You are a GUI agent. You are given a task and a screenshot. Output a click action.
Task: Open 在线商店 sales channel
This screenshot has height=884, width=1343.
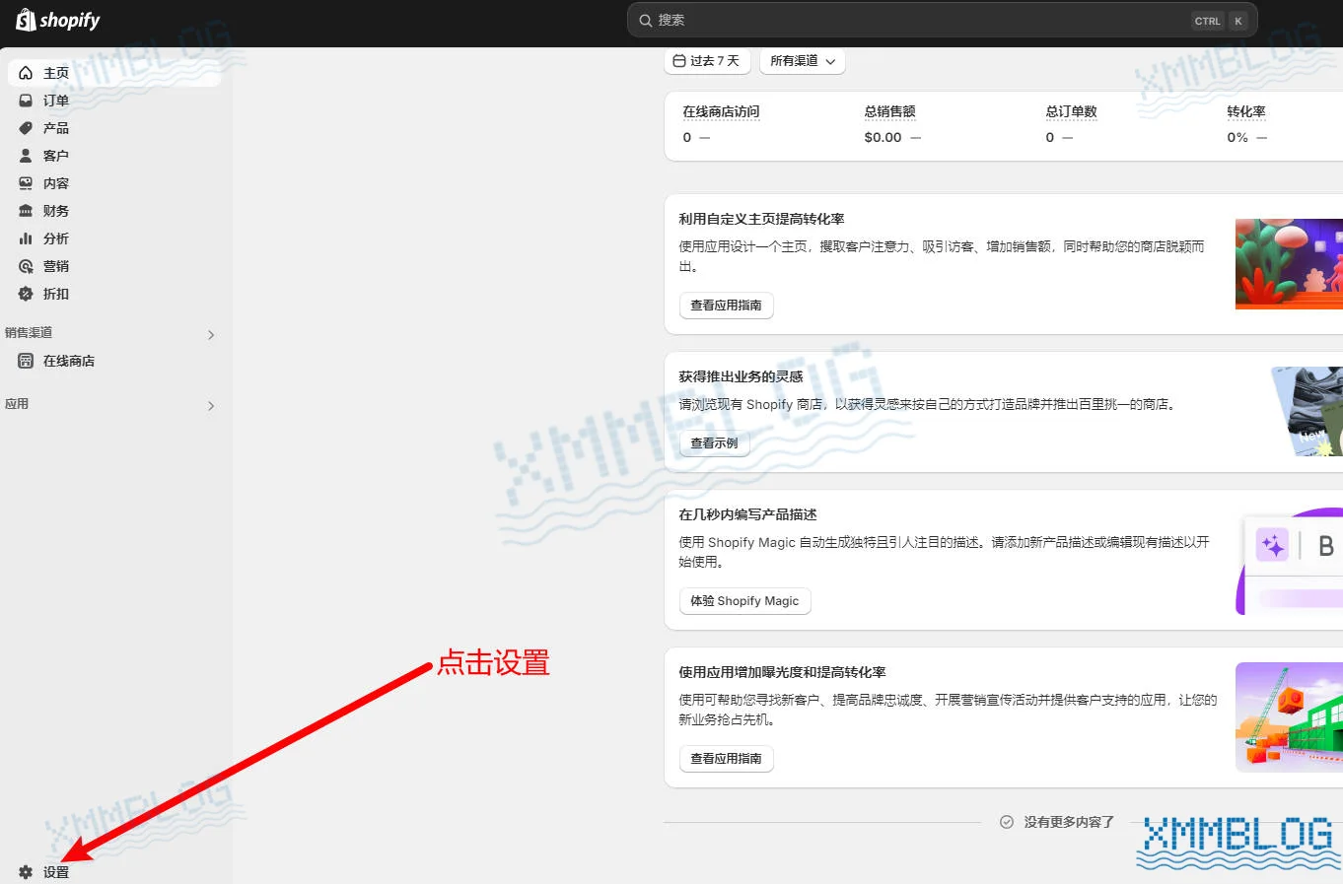pos(114,361)
